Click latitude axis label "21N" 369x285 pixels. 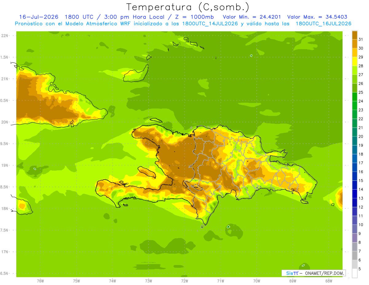click(5, 79)
